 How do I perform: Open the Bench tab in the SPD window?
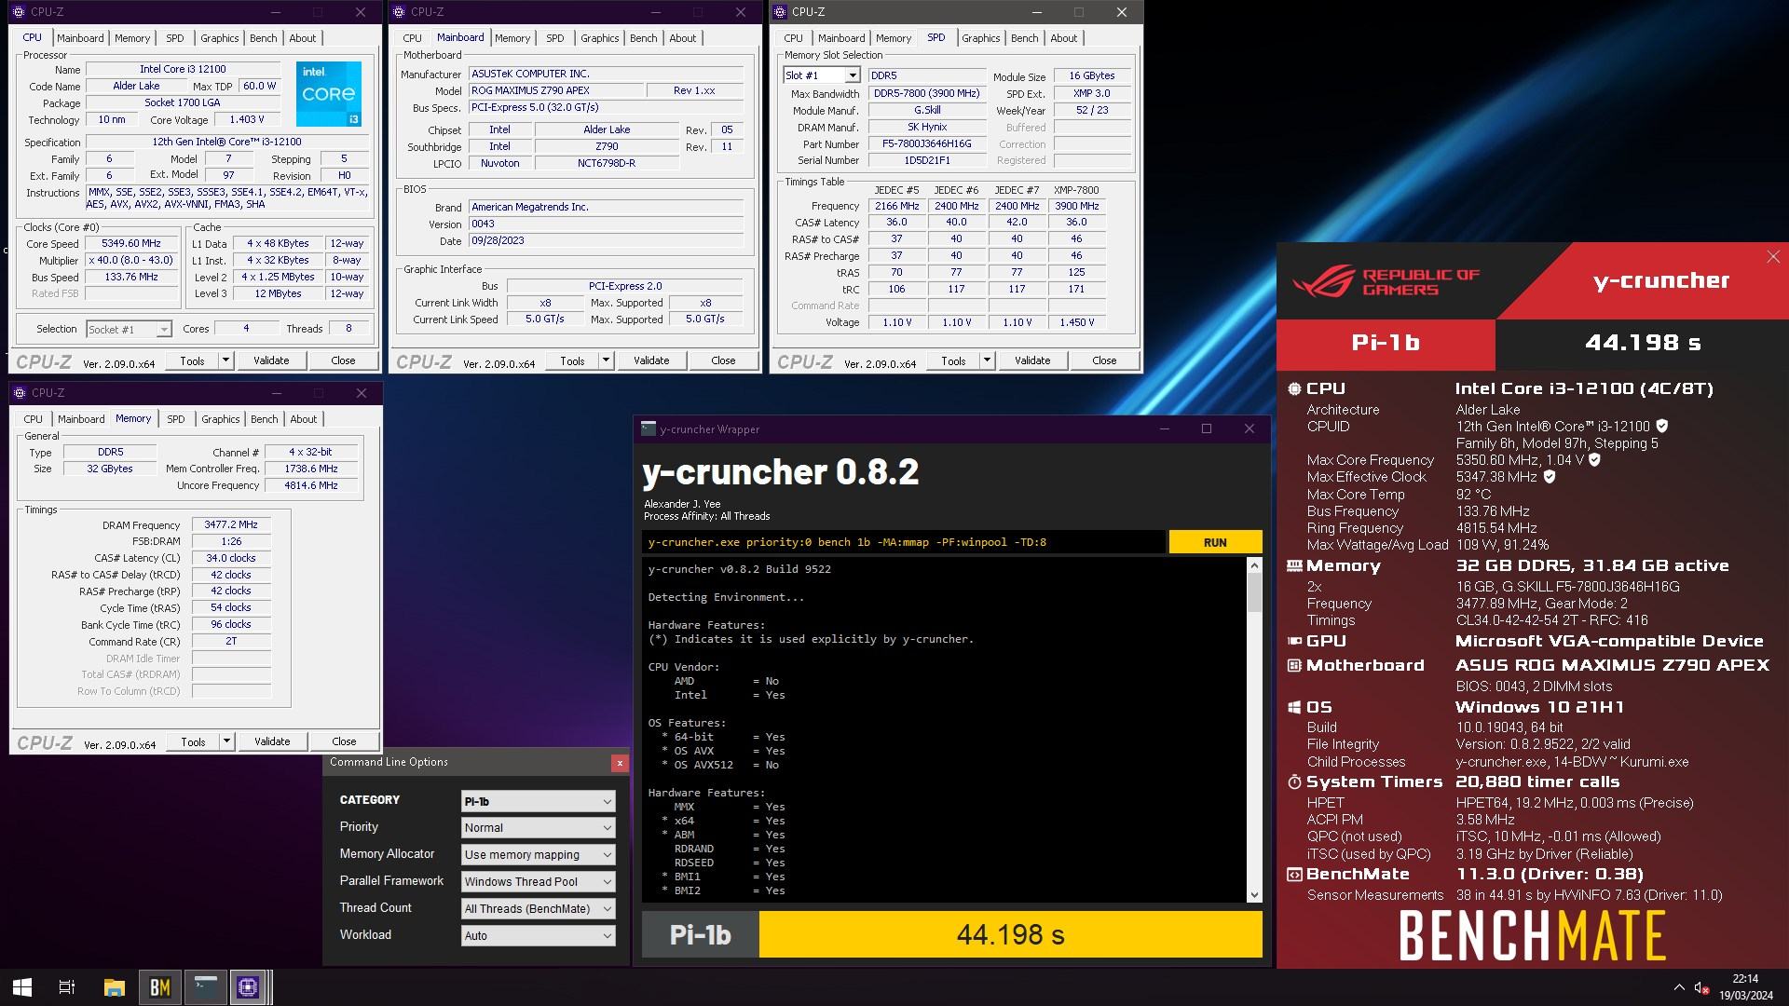[1024, 38]
